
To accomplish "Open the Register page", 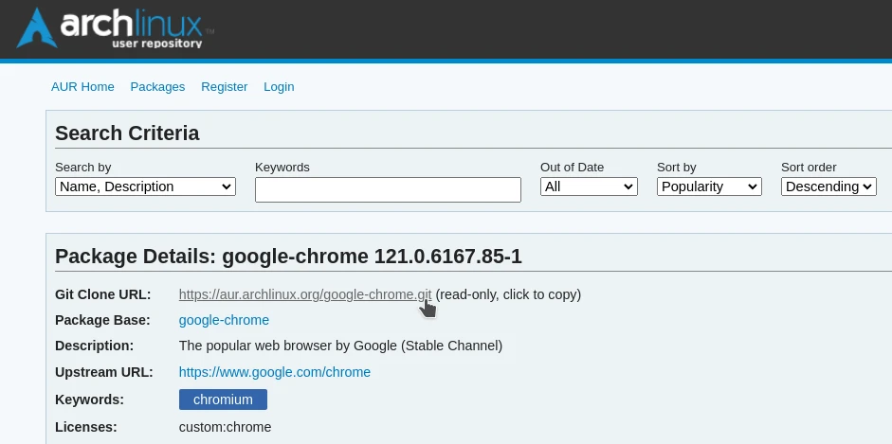I will [x=224, y=87].
